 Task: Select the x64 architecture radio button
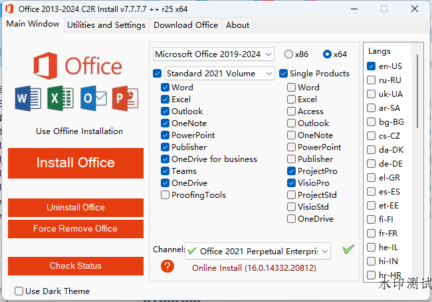point(327,54)
